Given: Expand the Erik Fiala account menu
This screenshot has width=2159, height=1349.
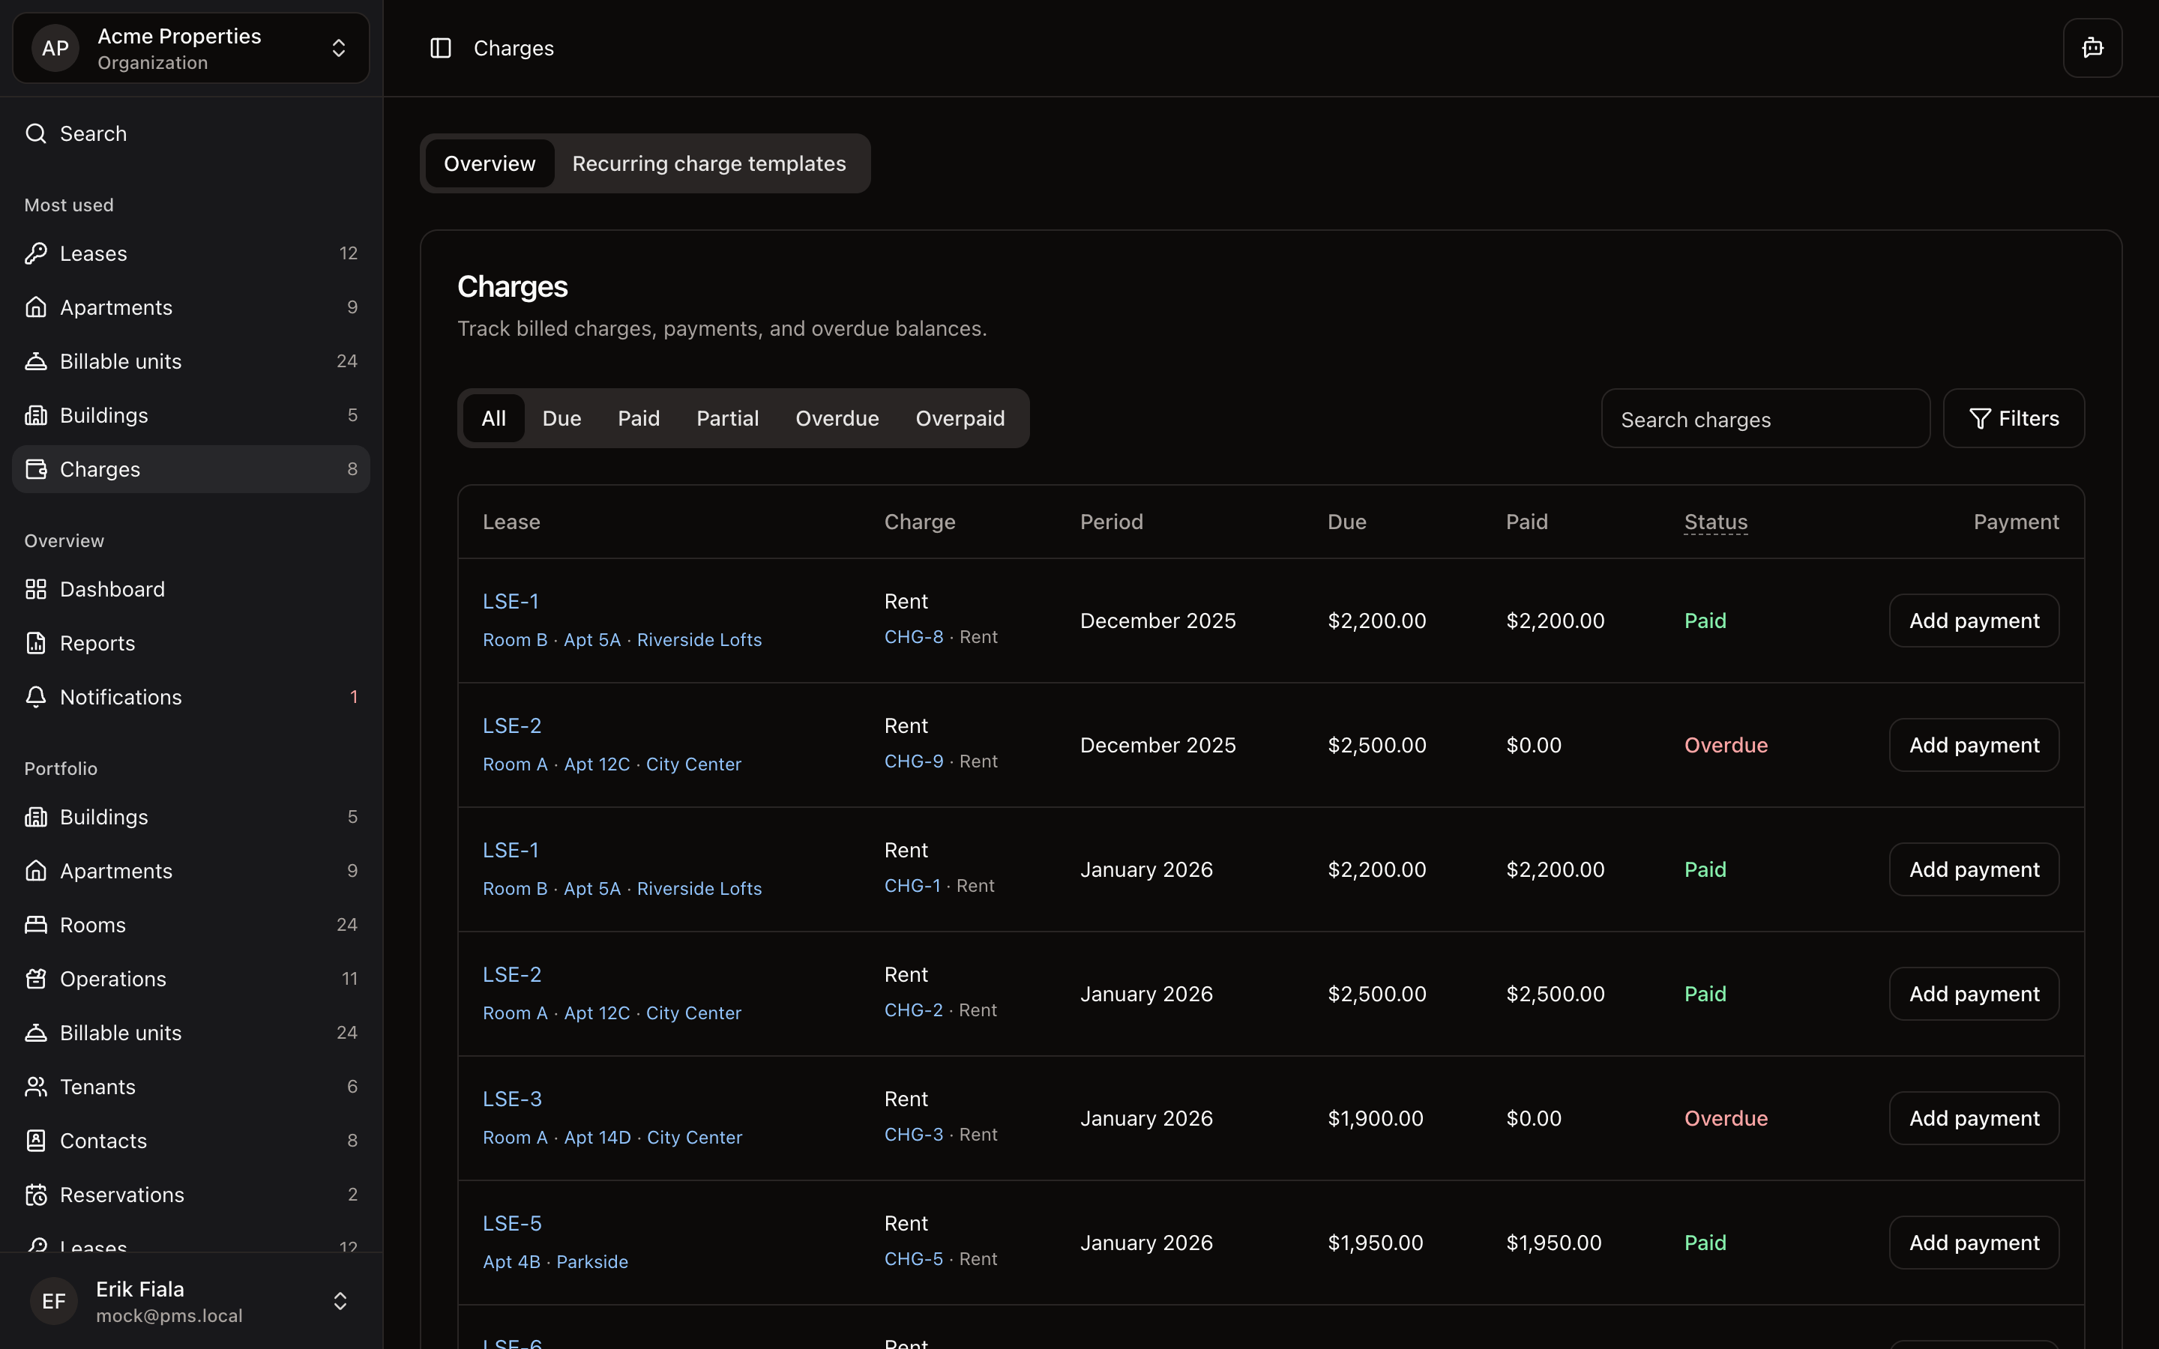Looking at the screenshot, I should coord(189,1300).
